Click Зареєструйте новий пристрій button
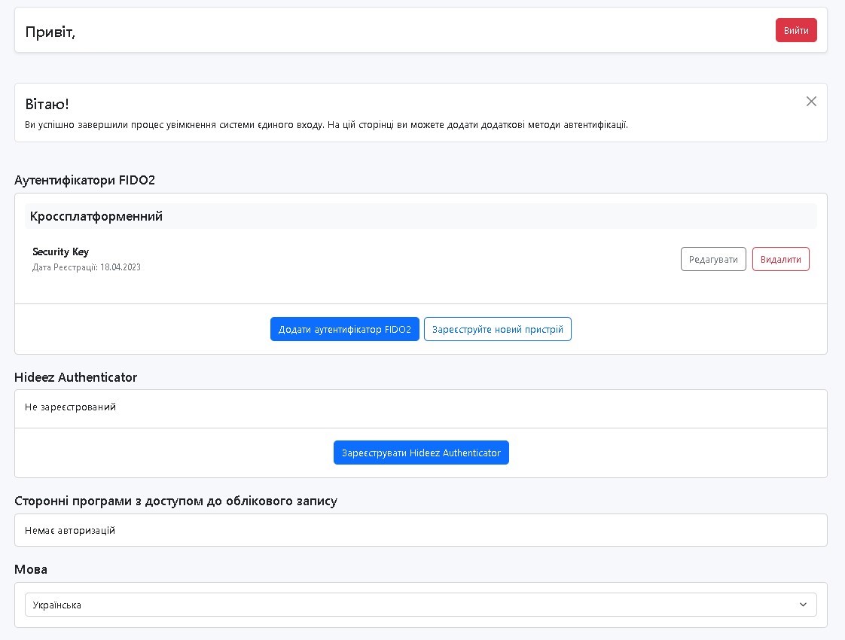Viewport: 845px width, 640px height. pos(497,329)
